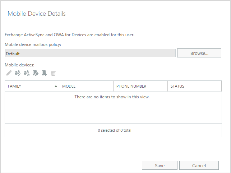Sort devices by Phone Number column
The image size is (231, 173).
coord(131,86)
